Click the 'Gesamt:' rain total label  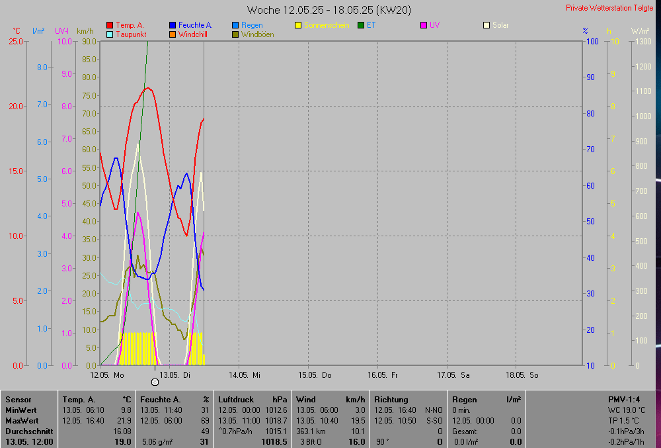pyautogui.click(x=465, y=431)
